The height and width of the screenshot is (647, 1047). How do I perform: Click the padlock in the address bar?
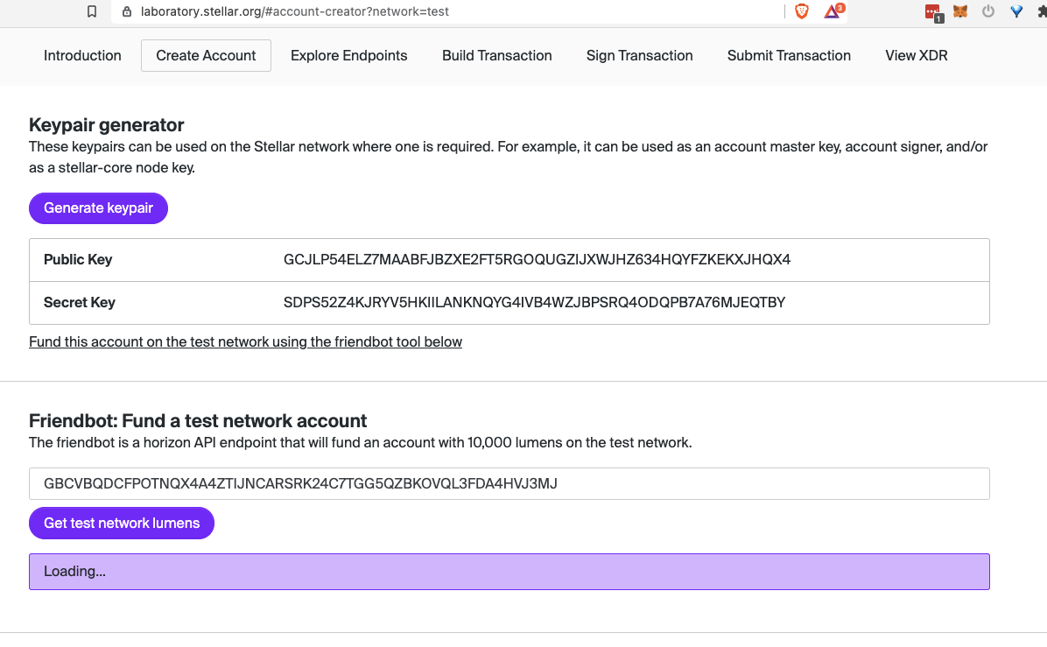tap(129, 12)
